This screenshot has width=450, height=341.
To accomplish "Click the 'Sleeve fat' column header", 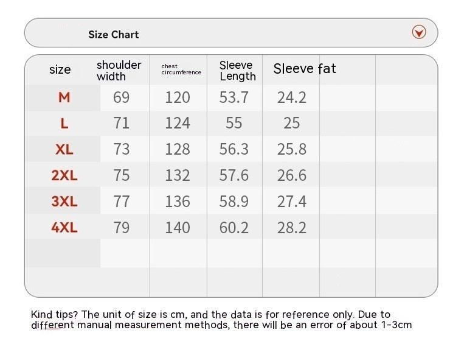I will 305,69.
